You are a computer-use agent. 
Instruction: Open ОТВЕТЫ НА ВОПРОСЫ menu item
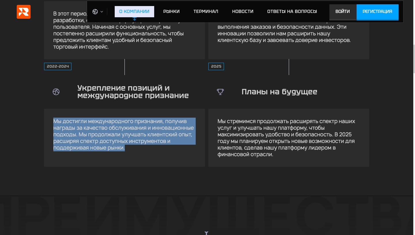point(292,12)
